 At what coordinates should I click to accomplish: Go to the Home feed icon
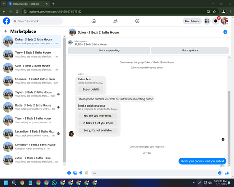(94, 21)
